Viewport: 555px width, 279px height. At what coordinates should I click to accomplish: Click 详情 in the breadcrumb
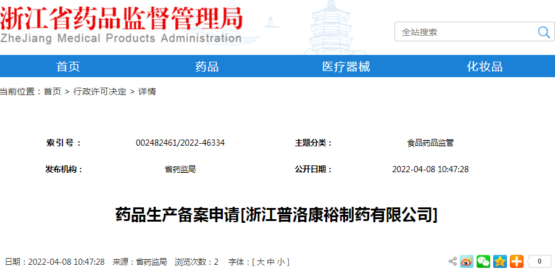(147, 92)
